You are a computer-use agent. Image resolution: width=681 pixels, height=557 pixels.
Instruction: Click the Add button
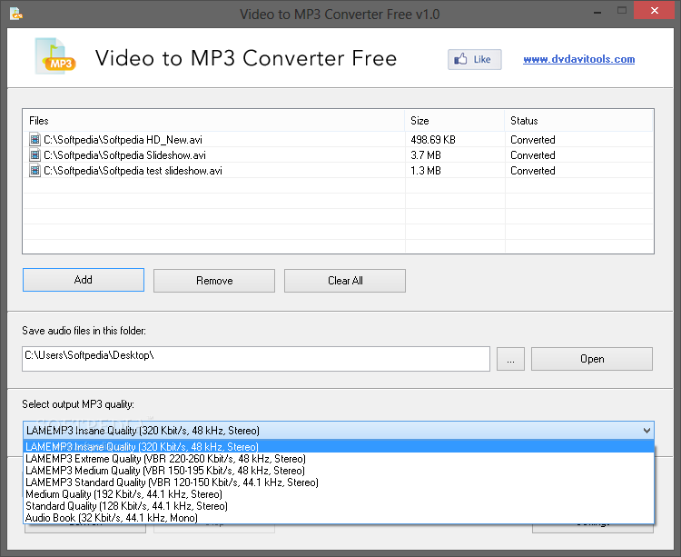[x=84, y=280]
